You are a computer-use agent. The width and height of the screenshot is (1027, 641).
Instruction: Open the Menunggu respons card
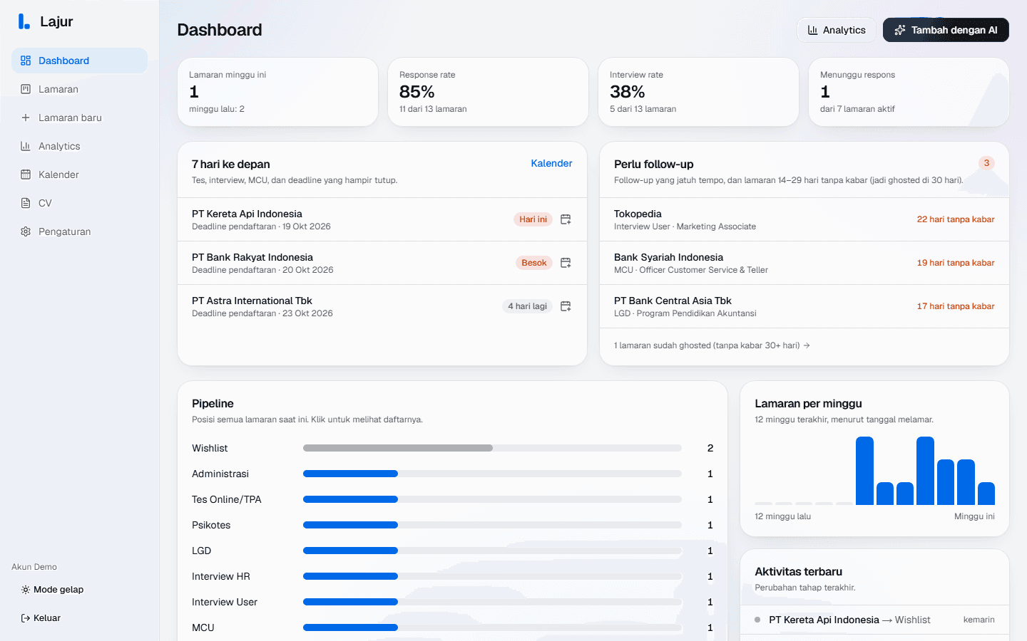click(x=909, y=92)
